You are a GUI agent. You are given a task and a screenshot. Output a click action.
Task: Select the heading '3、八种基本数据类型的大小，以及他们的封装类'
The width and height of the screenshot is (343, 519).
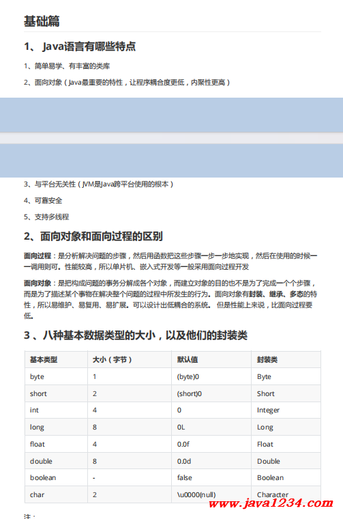point(136,335)
